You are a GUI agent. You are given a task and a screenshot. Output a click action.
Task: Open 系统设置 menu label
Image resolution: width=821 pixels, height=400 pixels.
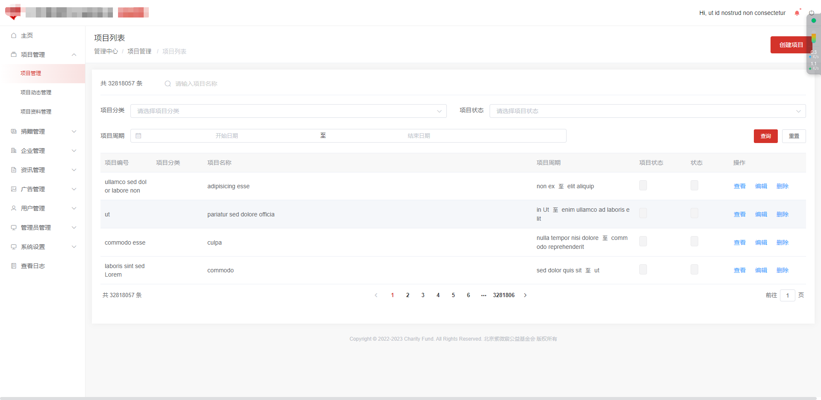tap(33, 247)
